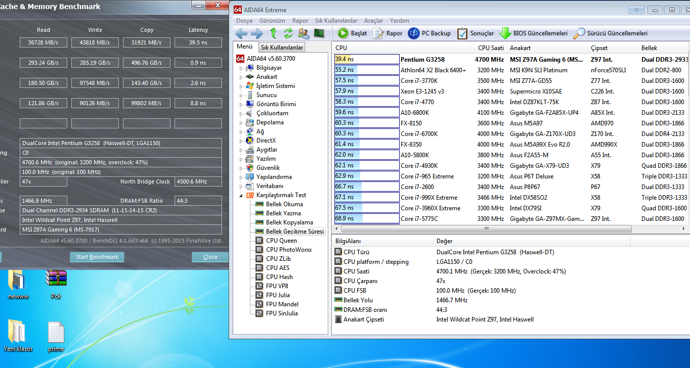Click the Back arrow in AIDA64 toolbar
This screenshot has width=690, height=368.
click(241, 33)
